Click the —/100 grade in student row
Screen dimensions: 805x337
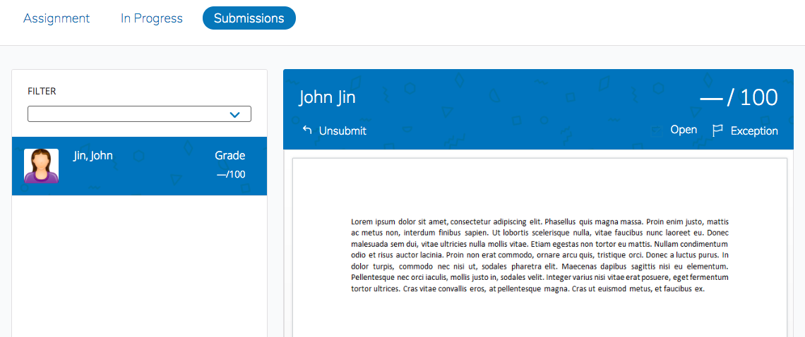pyautogui.click(x=231, y=174)
